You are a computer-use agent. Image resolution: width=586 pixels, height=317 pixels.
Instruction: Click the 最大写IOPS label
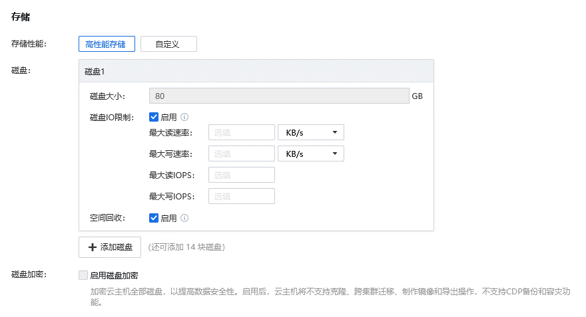tap(172, 197)
